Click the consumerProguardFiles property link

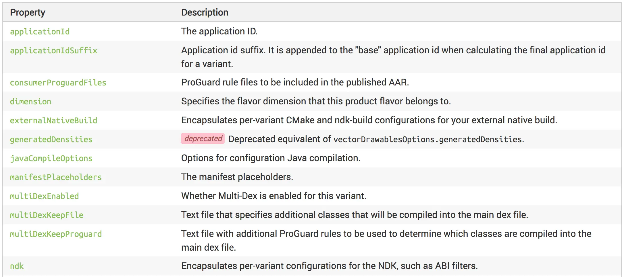pos(58,83)
